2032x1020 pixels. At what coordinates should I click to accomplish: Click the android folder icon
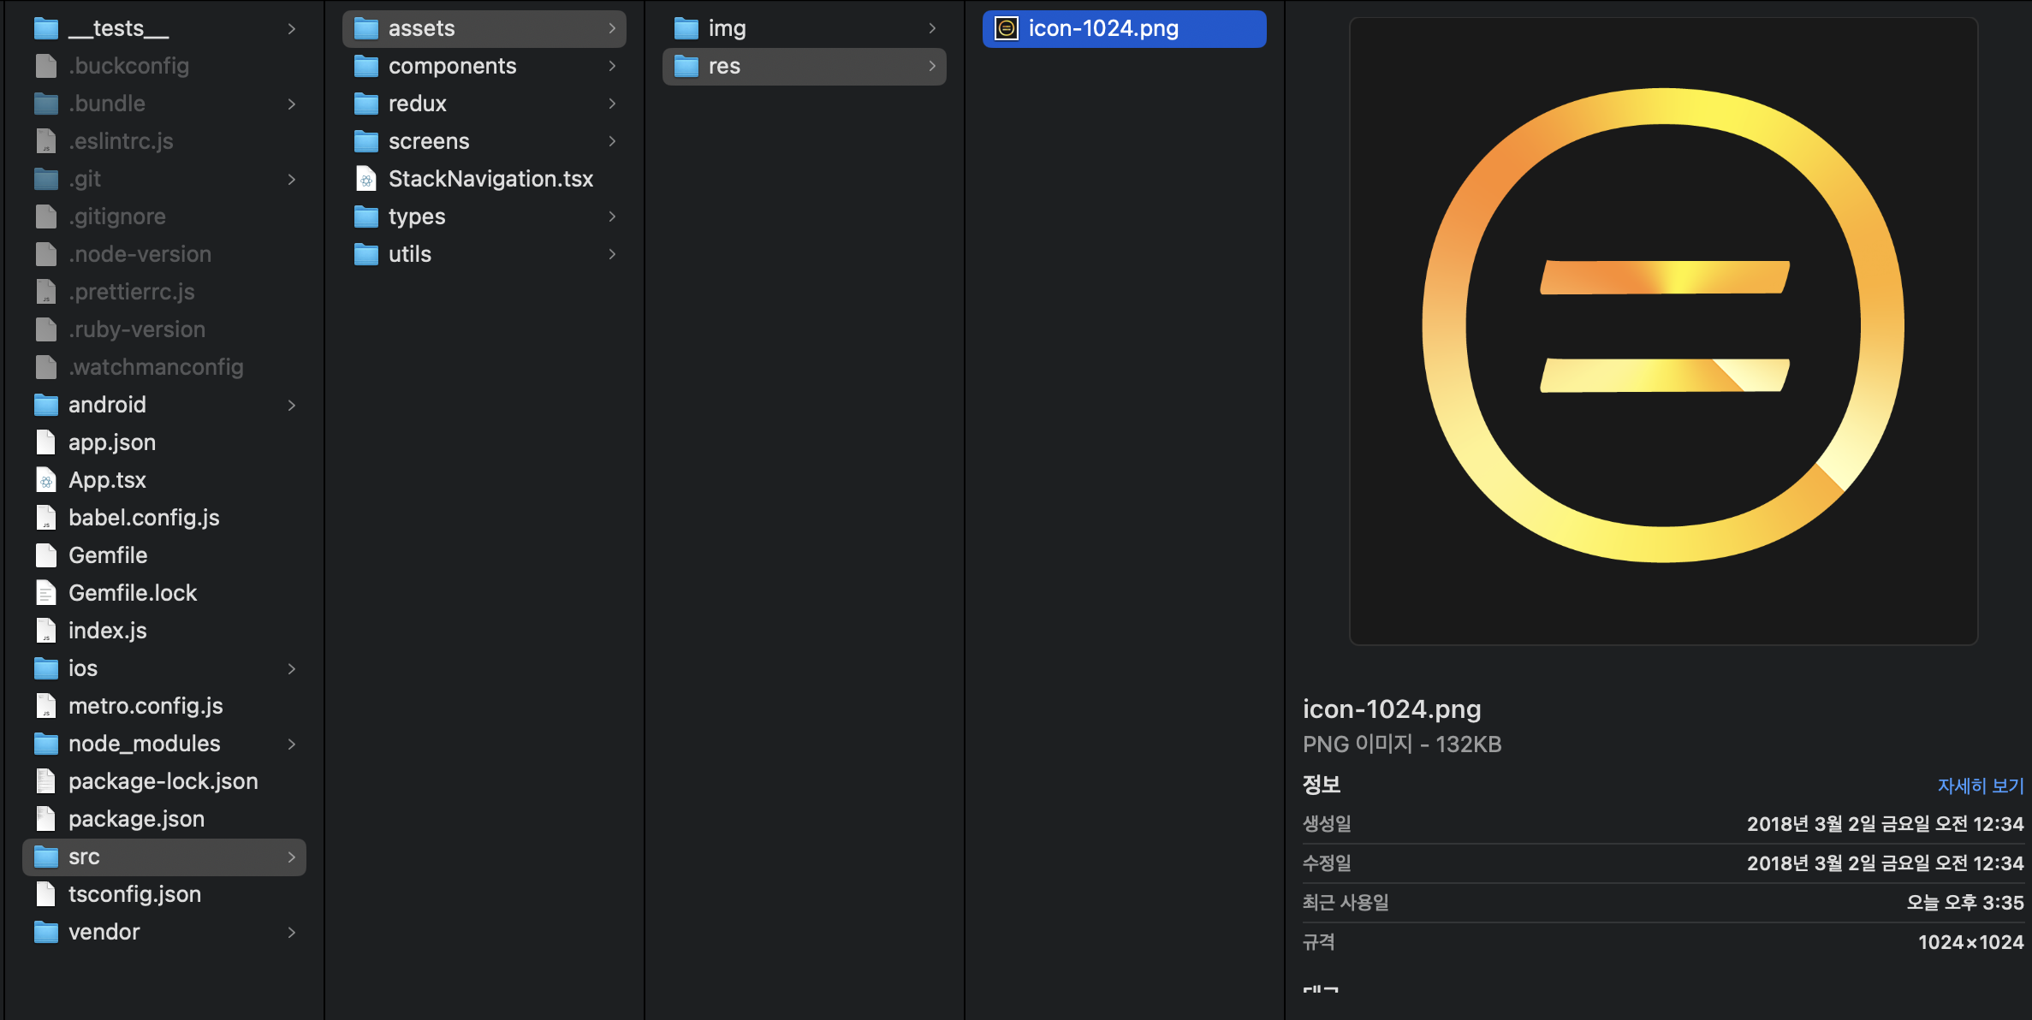click(x=46, y=405)
